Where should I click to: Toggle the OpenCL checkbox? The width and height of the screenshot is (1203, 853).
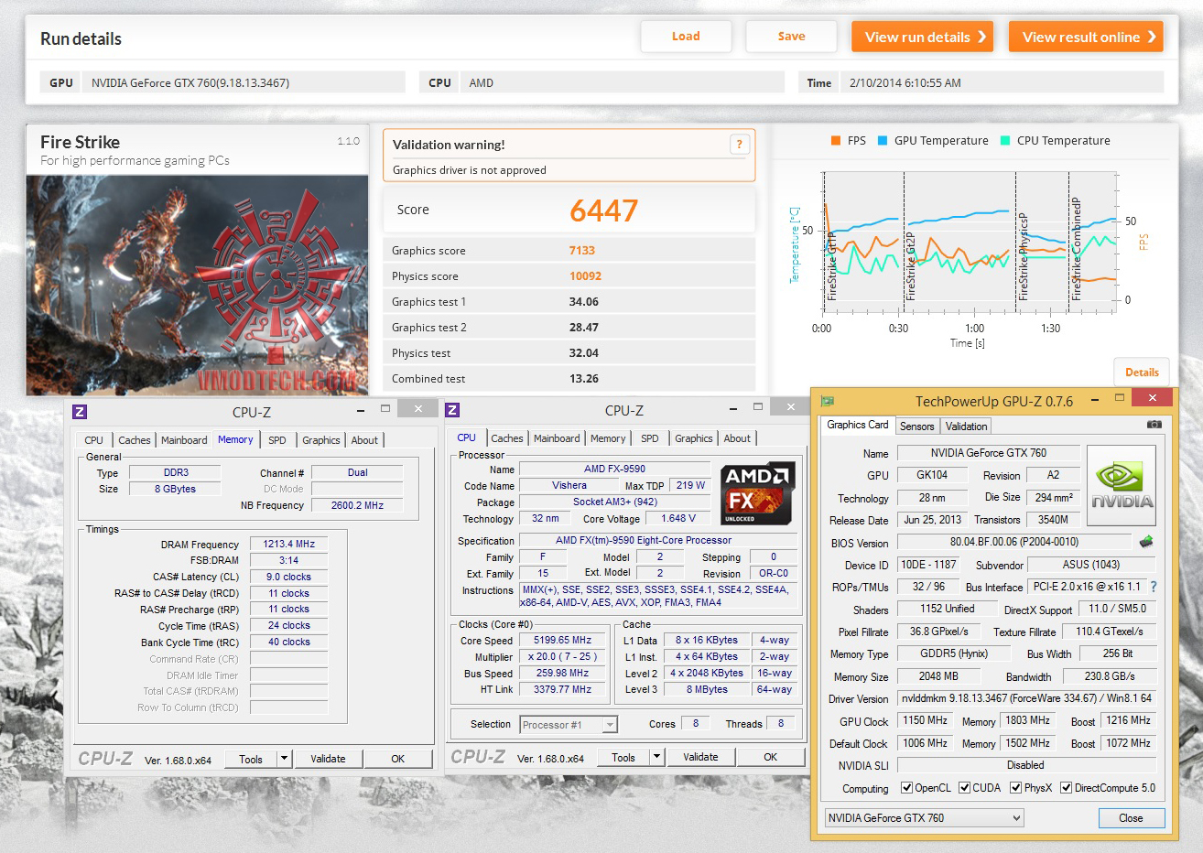(906, 788)
